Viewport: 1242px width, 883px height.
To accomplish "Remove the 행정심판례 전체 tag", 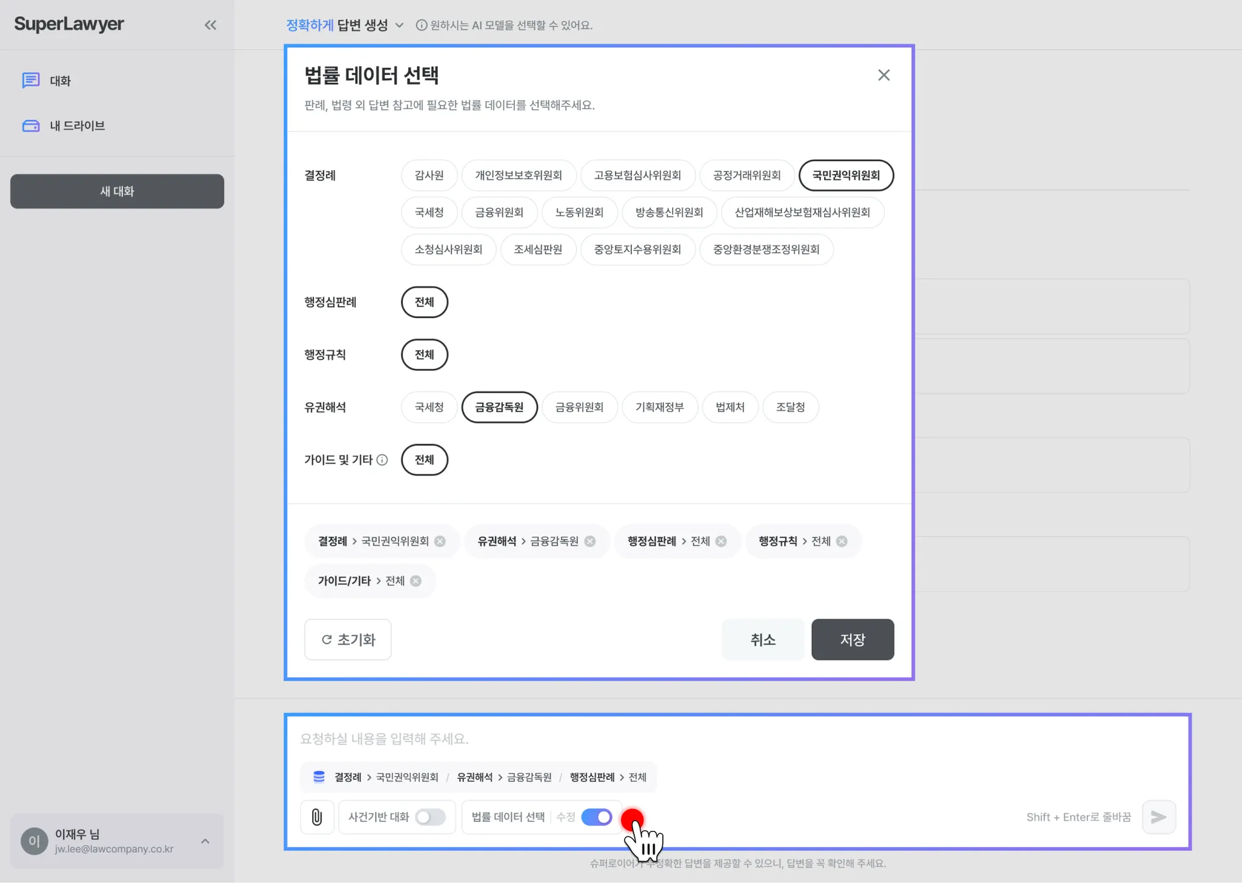I will pos(720,541).
